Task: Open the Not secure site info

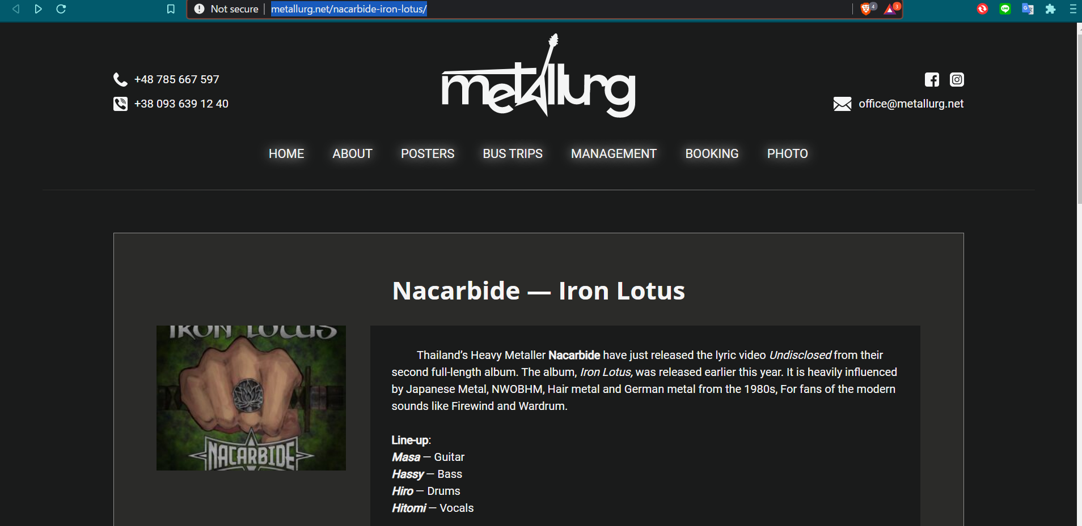Action: [226, 9]
